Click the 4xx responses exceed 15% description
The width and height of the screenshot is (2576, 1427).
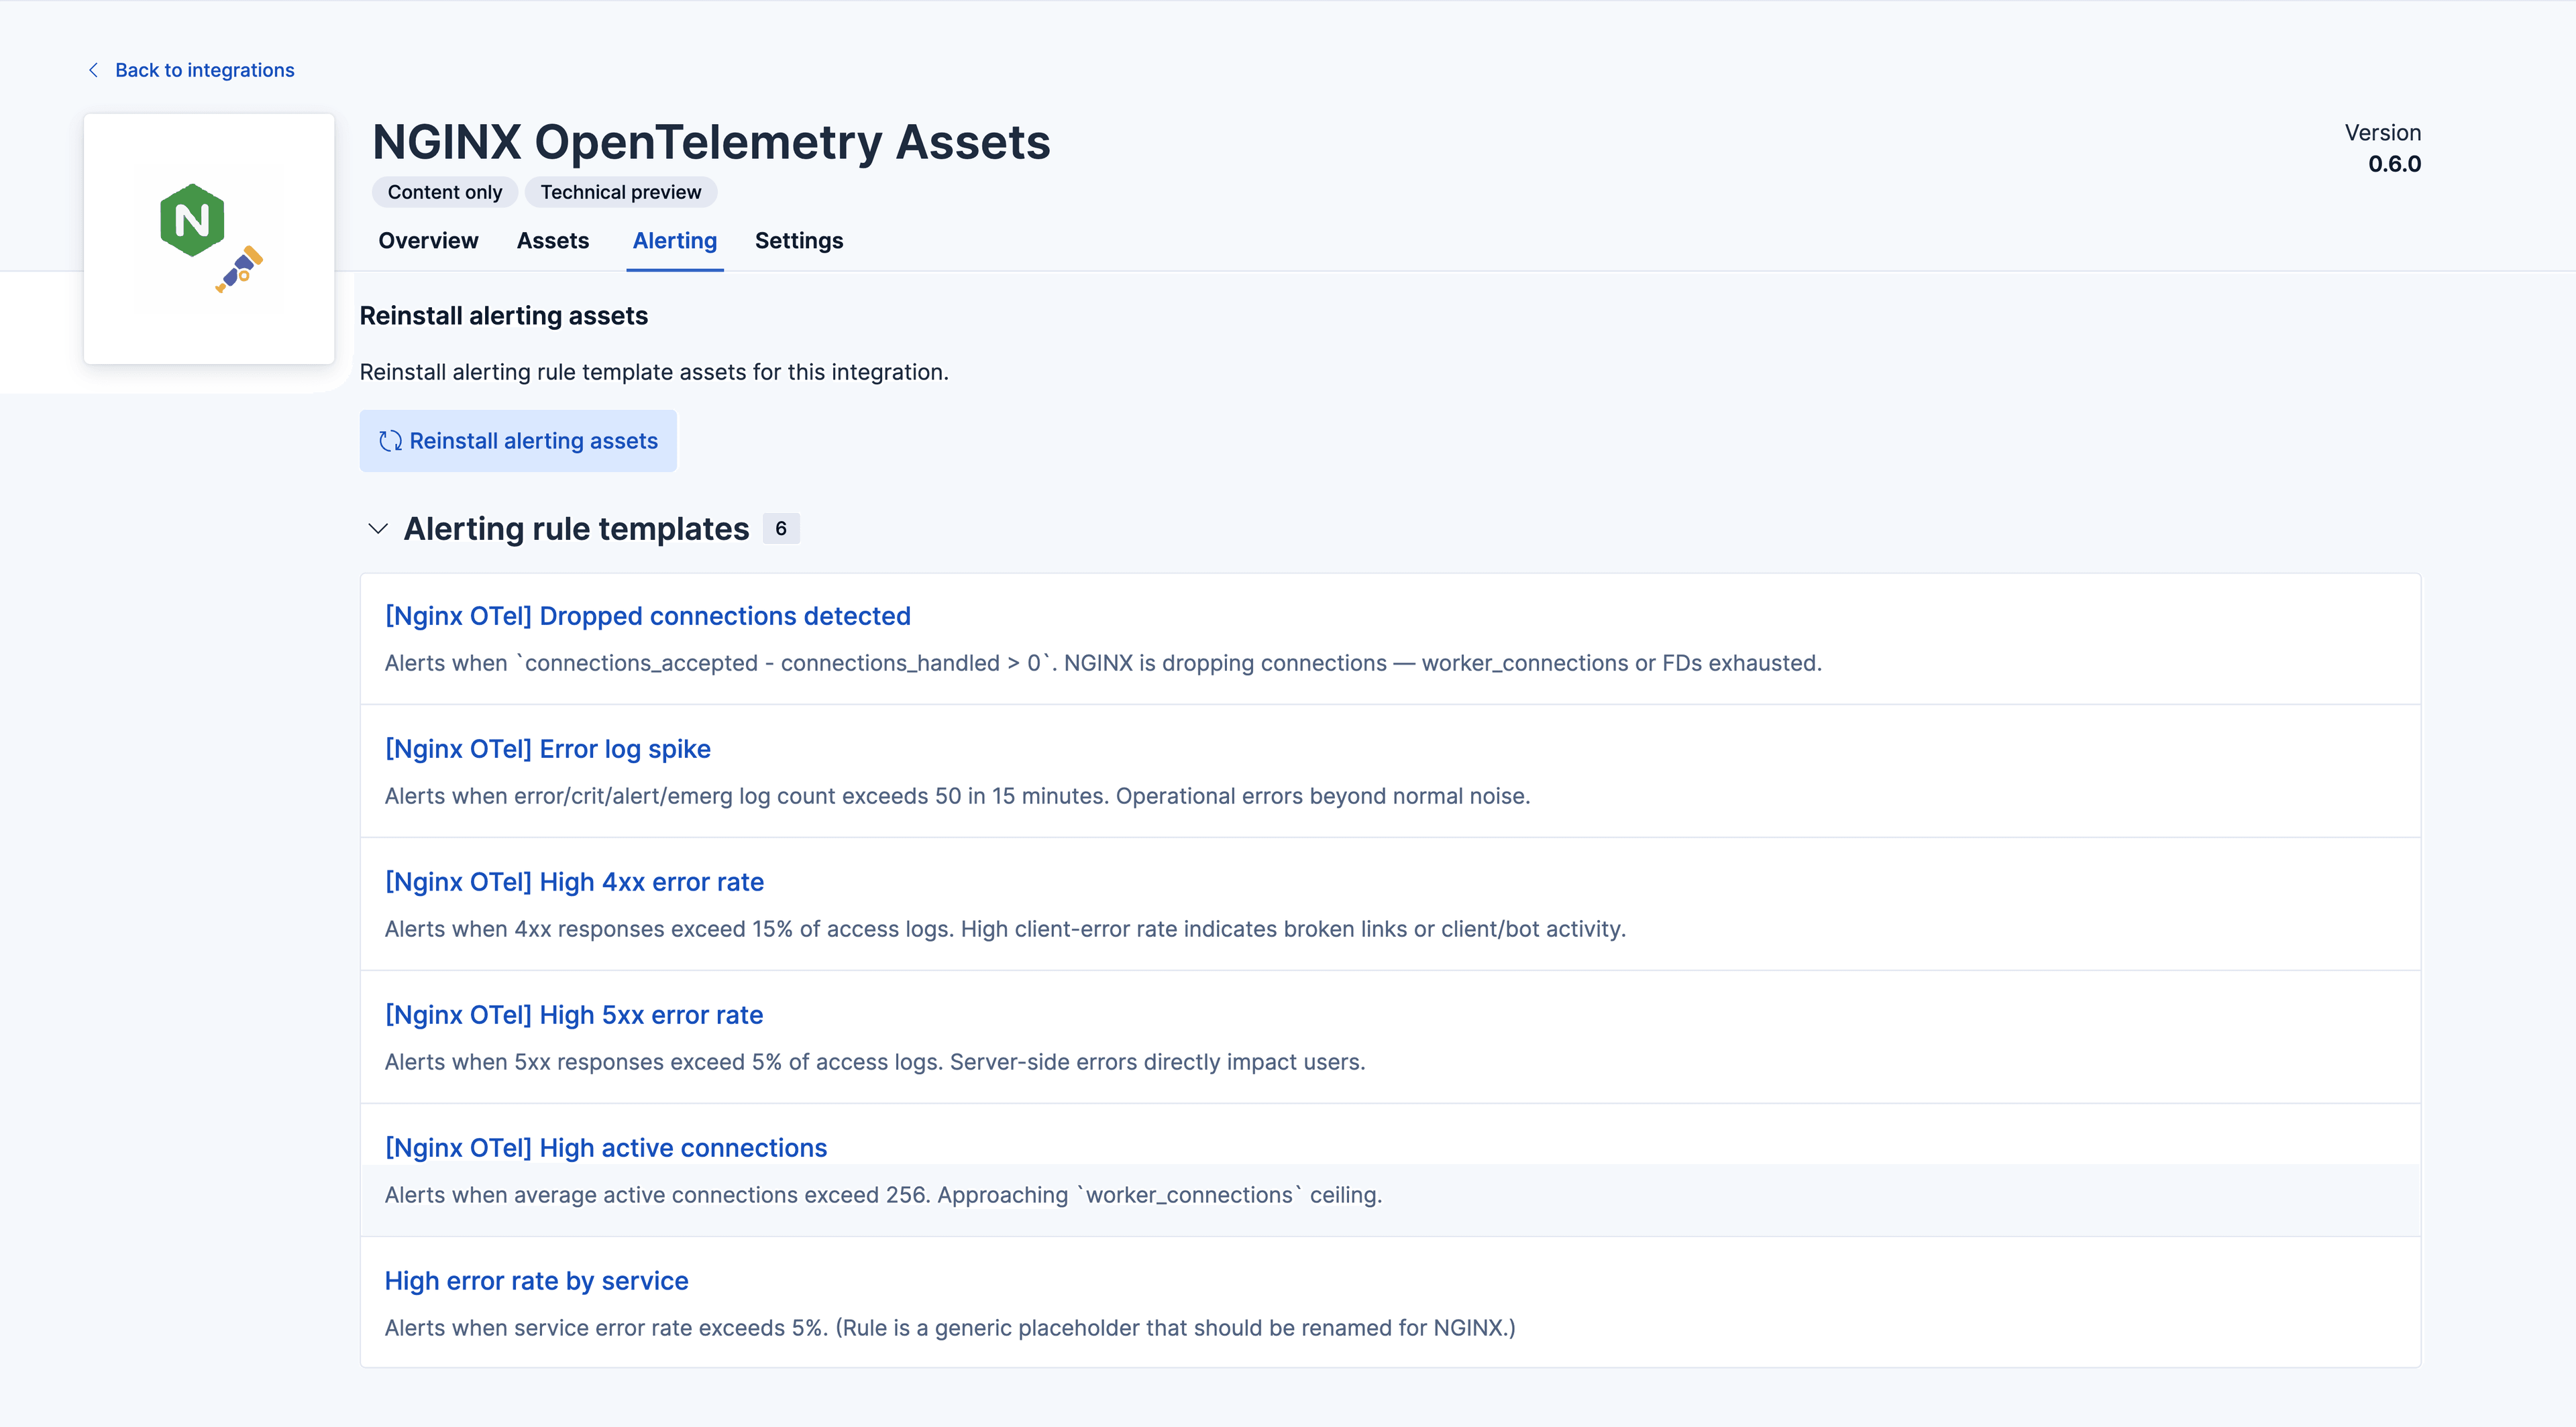pyautogui.click(x=1005, y=928)
